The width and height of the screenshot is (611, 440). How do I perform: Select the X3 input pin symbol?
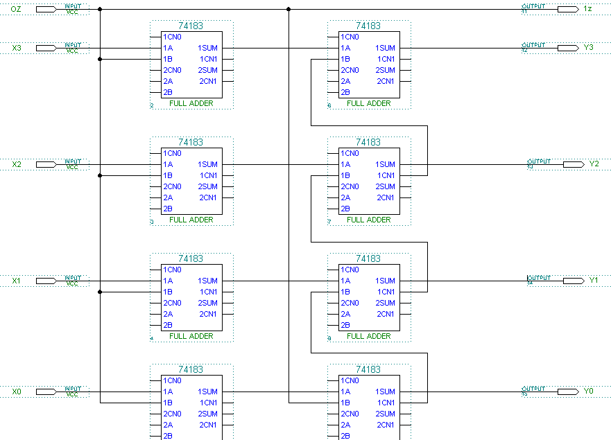[x=46, y=48]
